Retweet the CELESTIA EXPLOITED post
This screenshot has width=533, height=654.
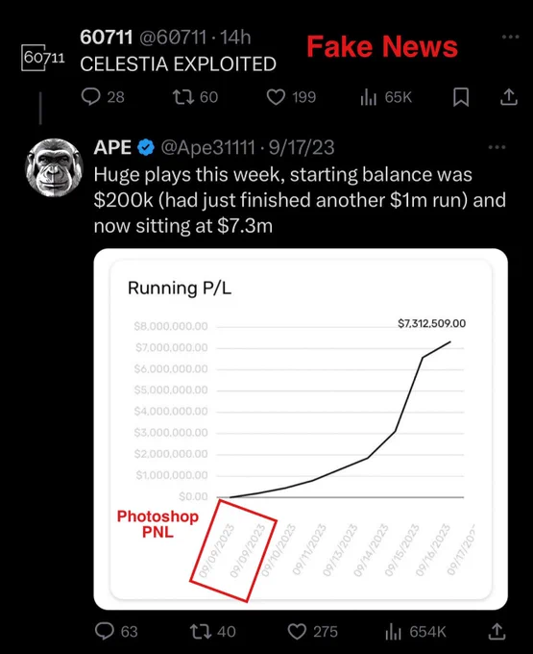[195, 97]
